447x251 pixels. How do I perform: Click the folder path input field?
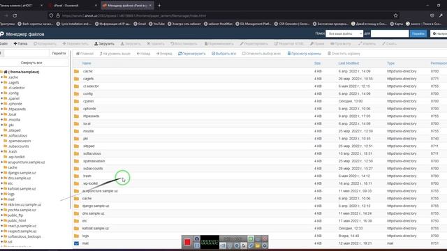click(27, 54)
